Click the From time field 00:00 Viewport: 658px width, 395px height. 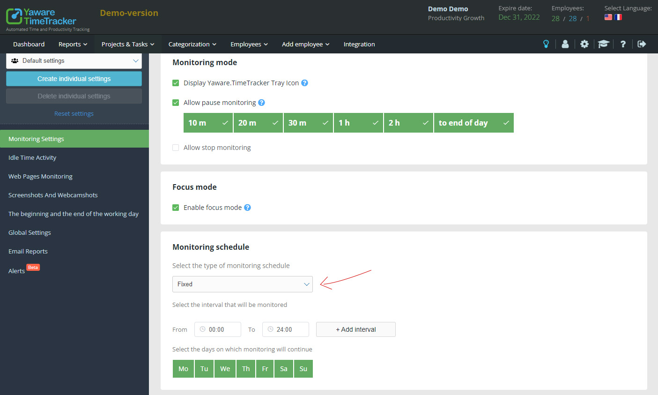click(x=218, y=329)
